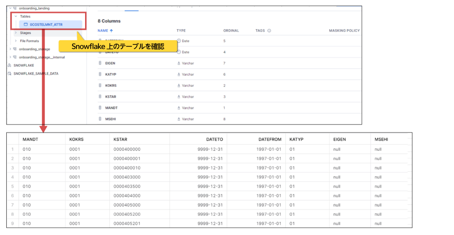Click the column icon beside MANDT
The height and width of the screenshot is (235, 454).
coord(100,108)
